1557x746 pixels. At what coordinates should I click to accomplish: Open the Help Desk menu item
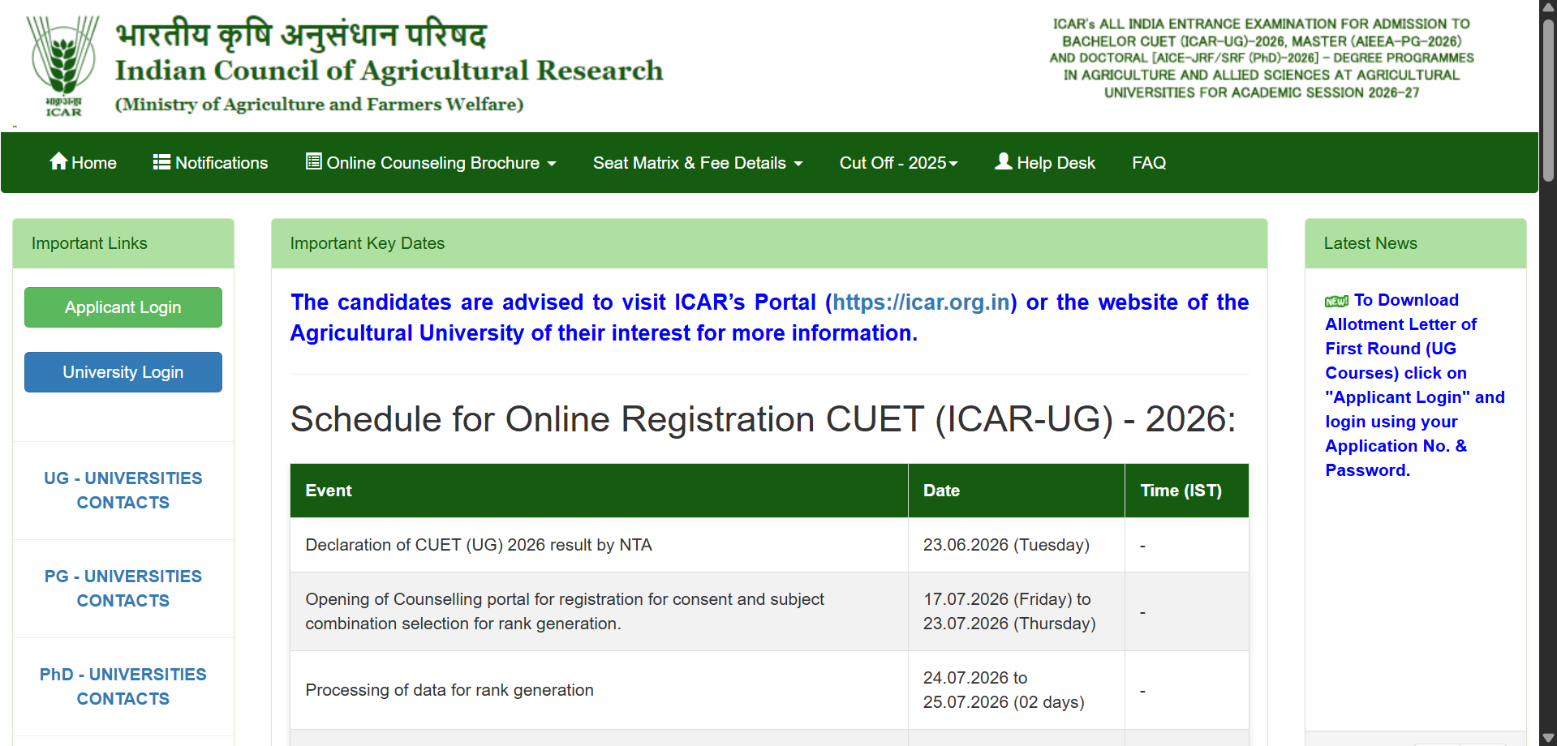click(1045, 162)
